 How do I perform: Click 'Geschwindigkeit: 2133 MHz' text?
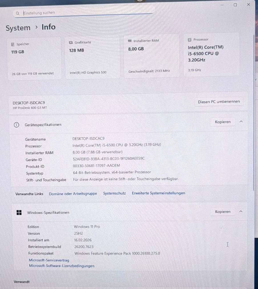click(149, 71)
